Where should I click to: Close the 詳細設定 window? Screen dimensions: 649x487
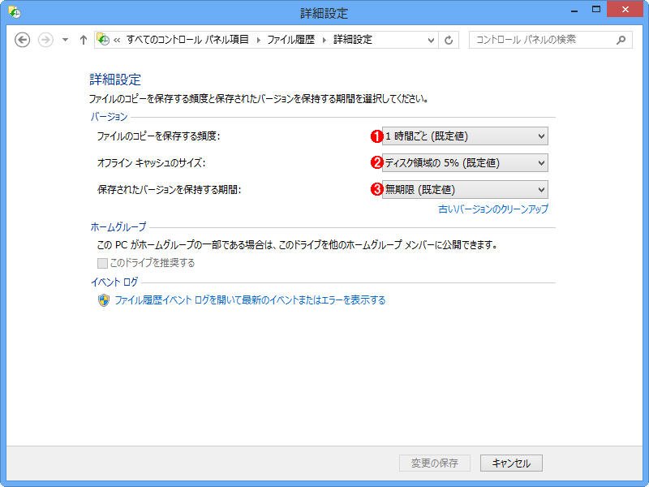tap(625, 10)
